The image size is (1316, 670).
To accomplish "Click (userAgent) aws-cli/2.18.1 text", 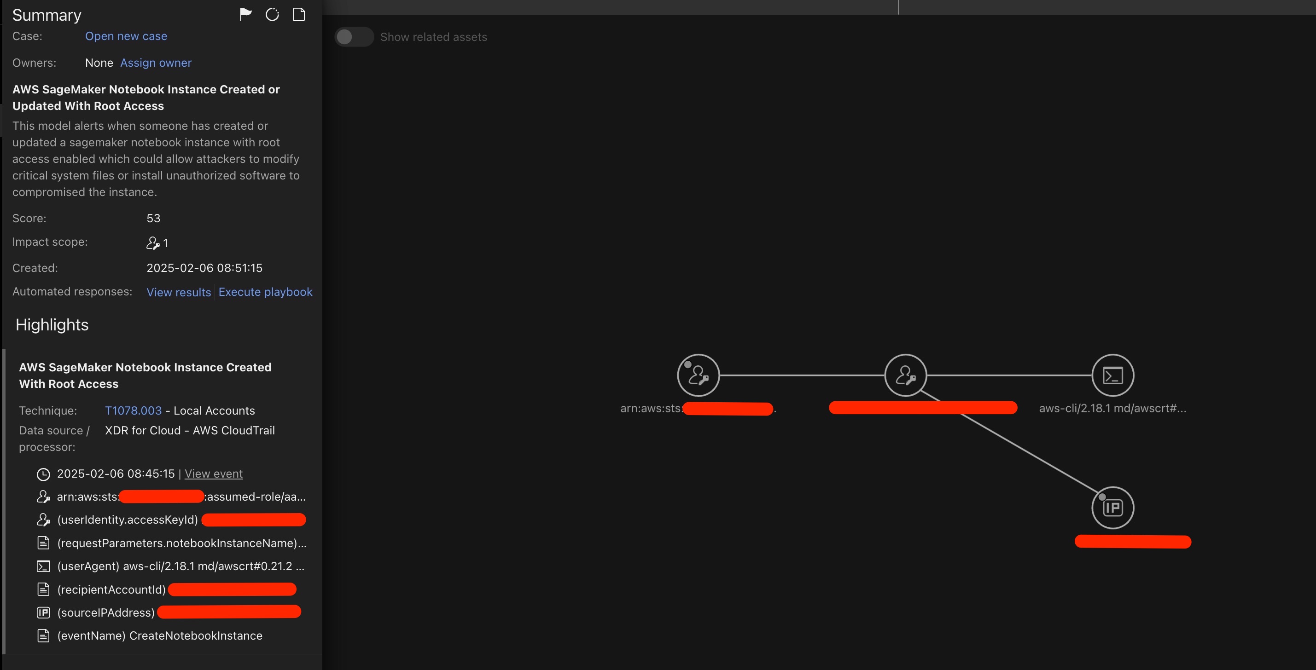I will coord(181,566).
